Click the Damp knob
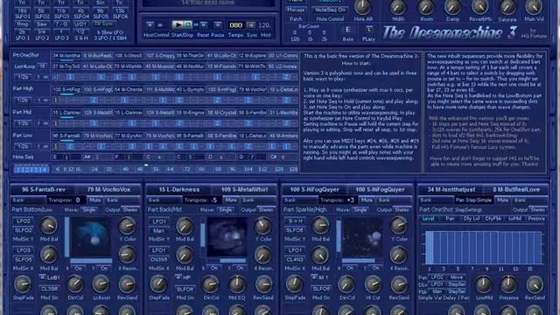The image size is (560, 315). [452, 6]
